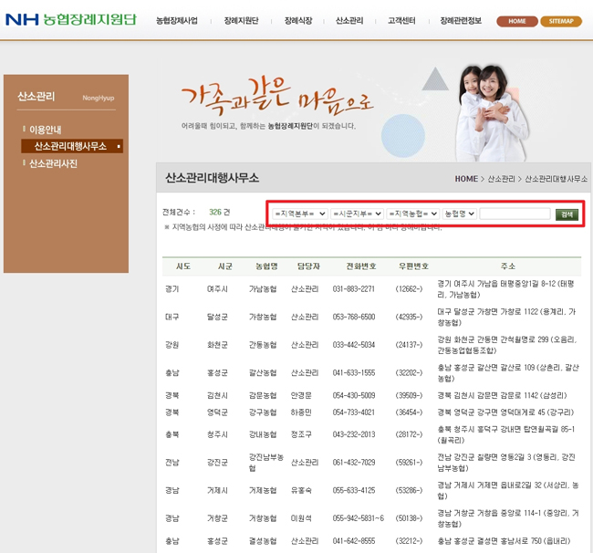Viewport: 593px width, 553px height.
Task: Open the 농협장제사업 menu
Action: pyautogui.click(x=176, y=20)
